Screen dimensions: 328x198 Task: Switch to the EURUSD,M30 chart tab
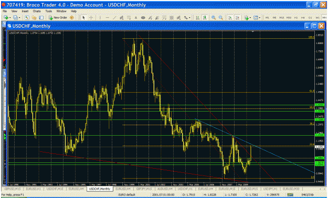point(291,189)
